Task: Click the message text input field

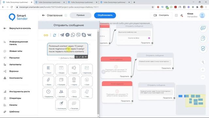Action: [68, 49]
